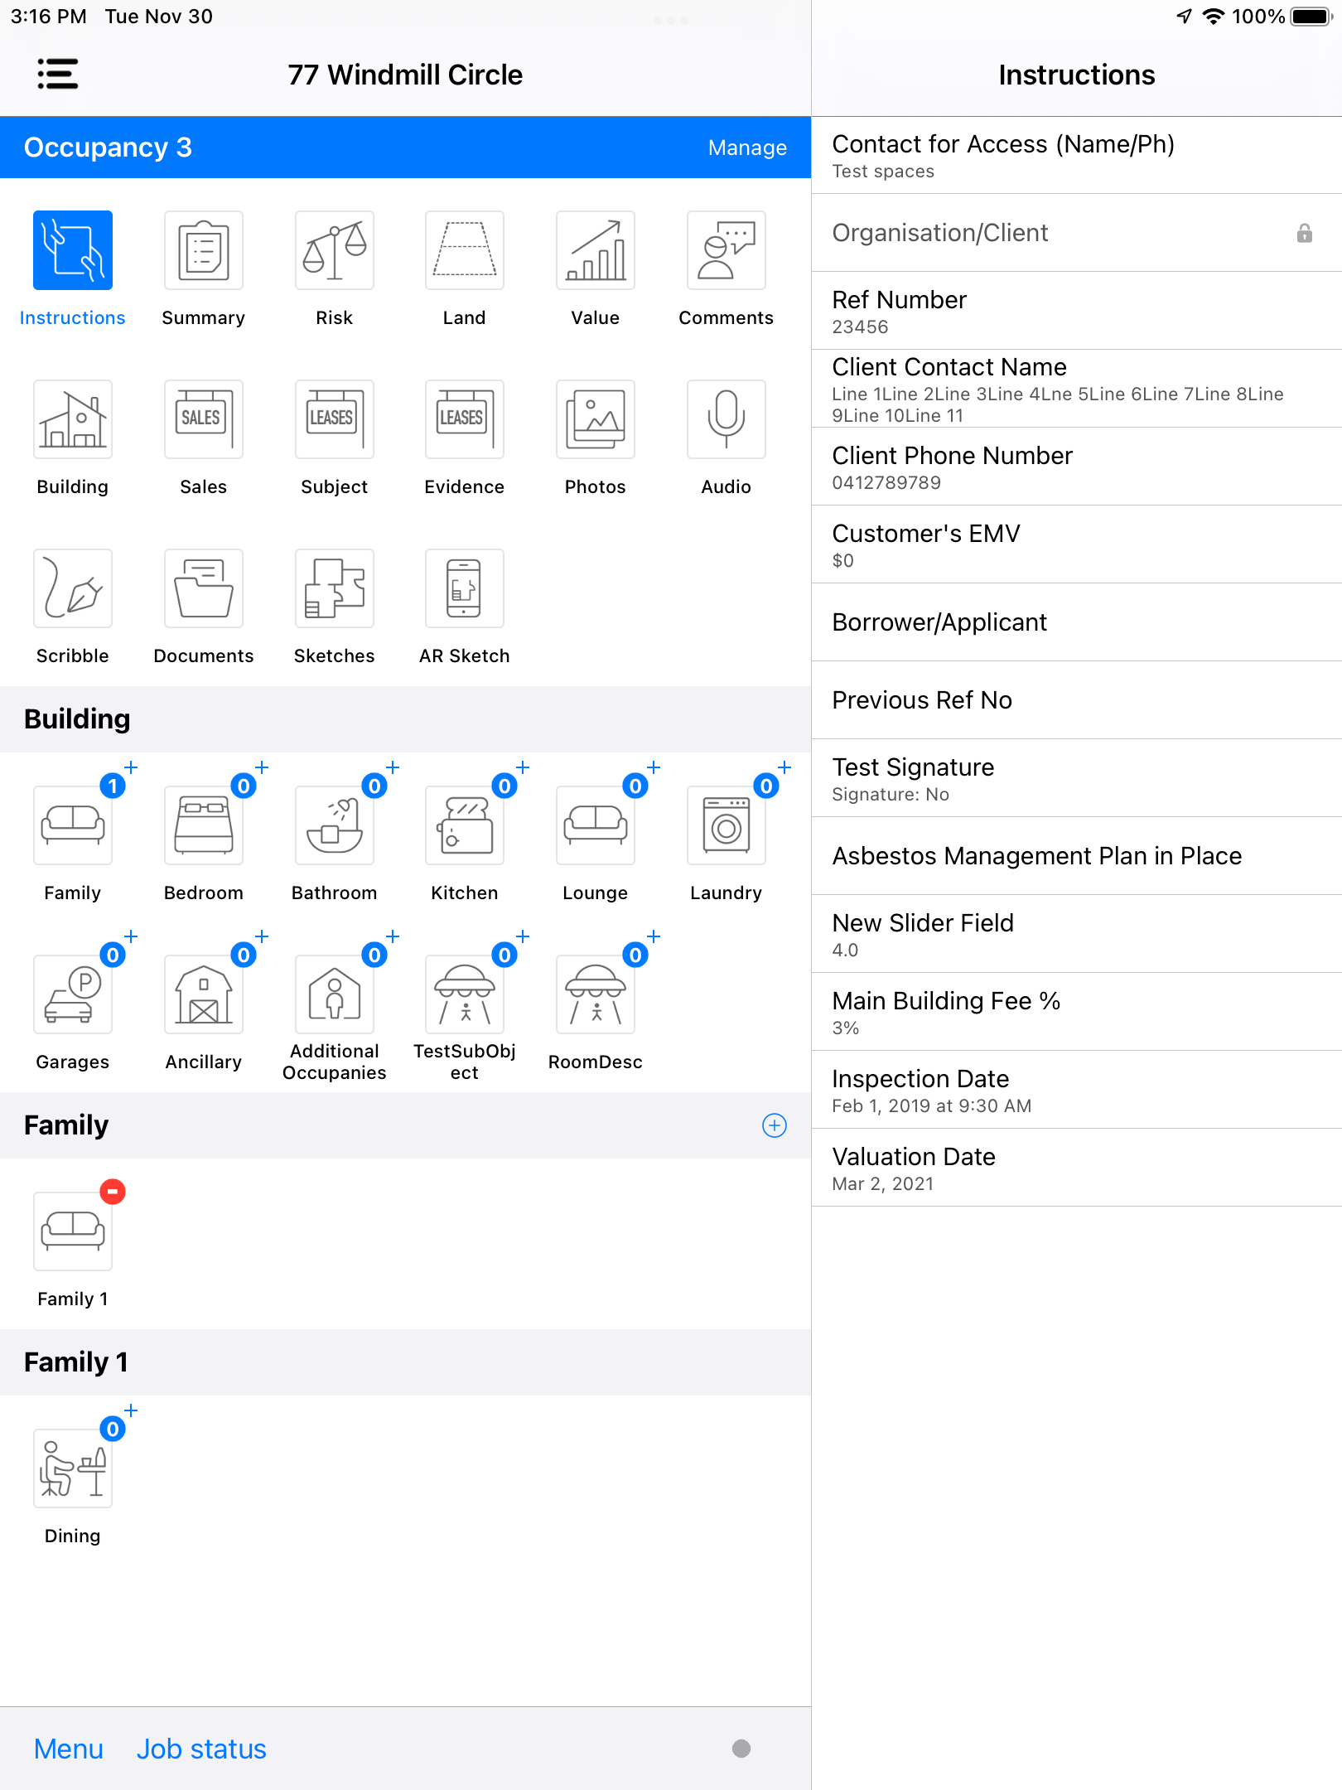1342x1790 pixels.
Task: Open the Land section icon
Action: [465, 250]
